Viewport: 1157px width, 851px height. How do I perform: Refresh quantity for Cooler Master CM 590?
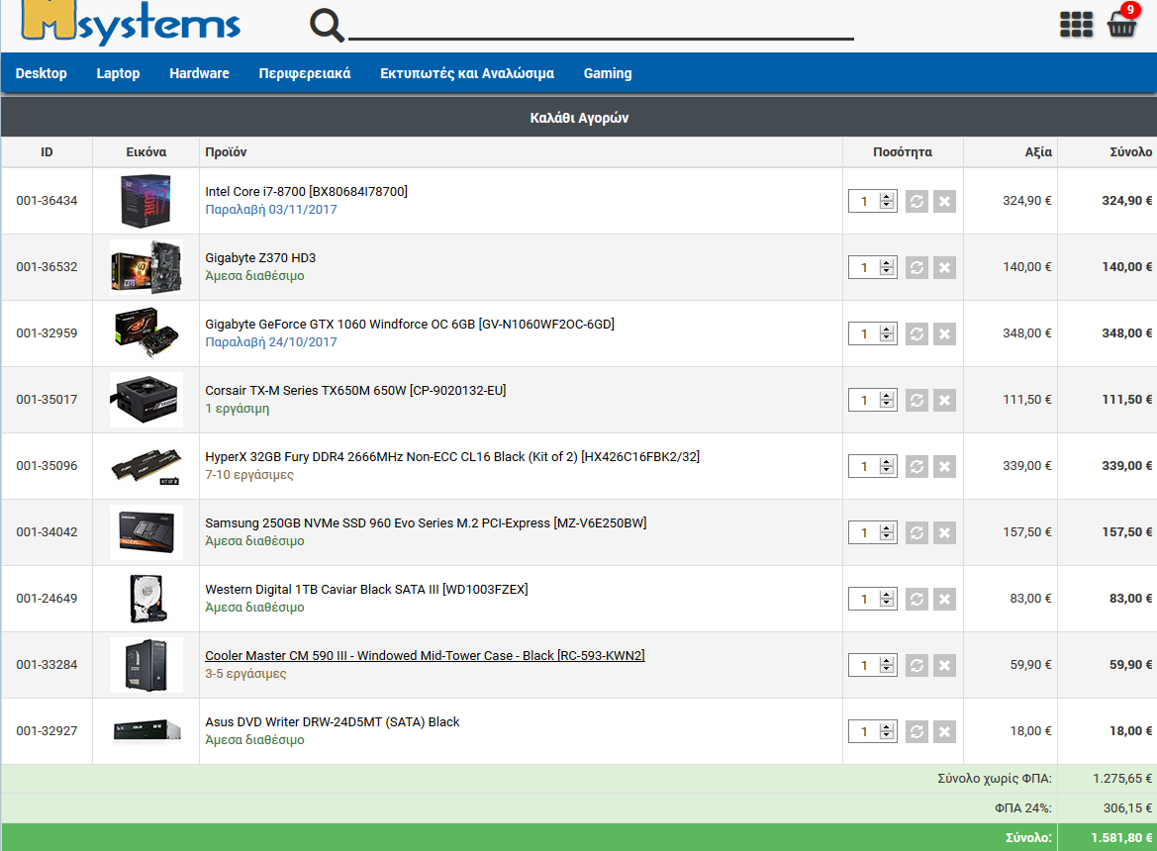tap(916, 666)
